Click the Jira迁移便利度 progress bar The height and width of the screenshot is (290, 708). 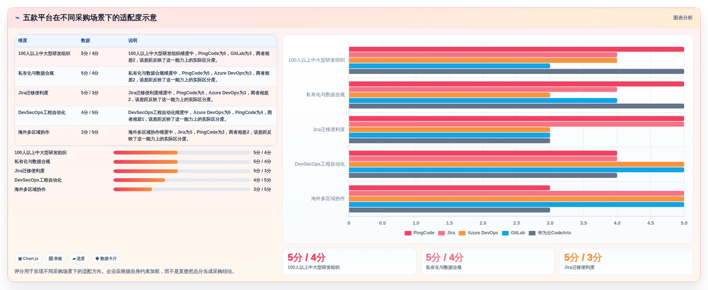click(182, 171)
